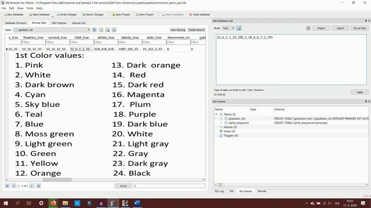Open the Help menu
This screenshot has width=371, height=208.
click(x=39, y=8)
